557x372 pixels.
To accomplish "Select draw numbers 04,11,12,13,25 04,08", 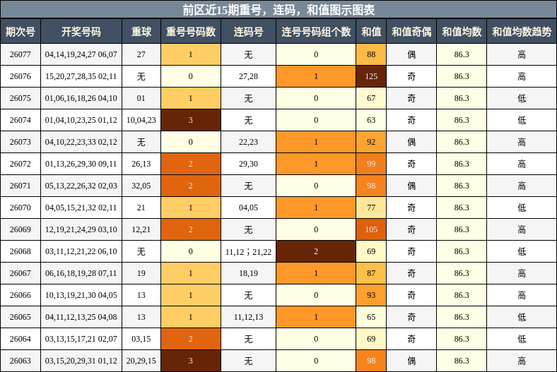I will pyautogui.click(x=81, y=317).
